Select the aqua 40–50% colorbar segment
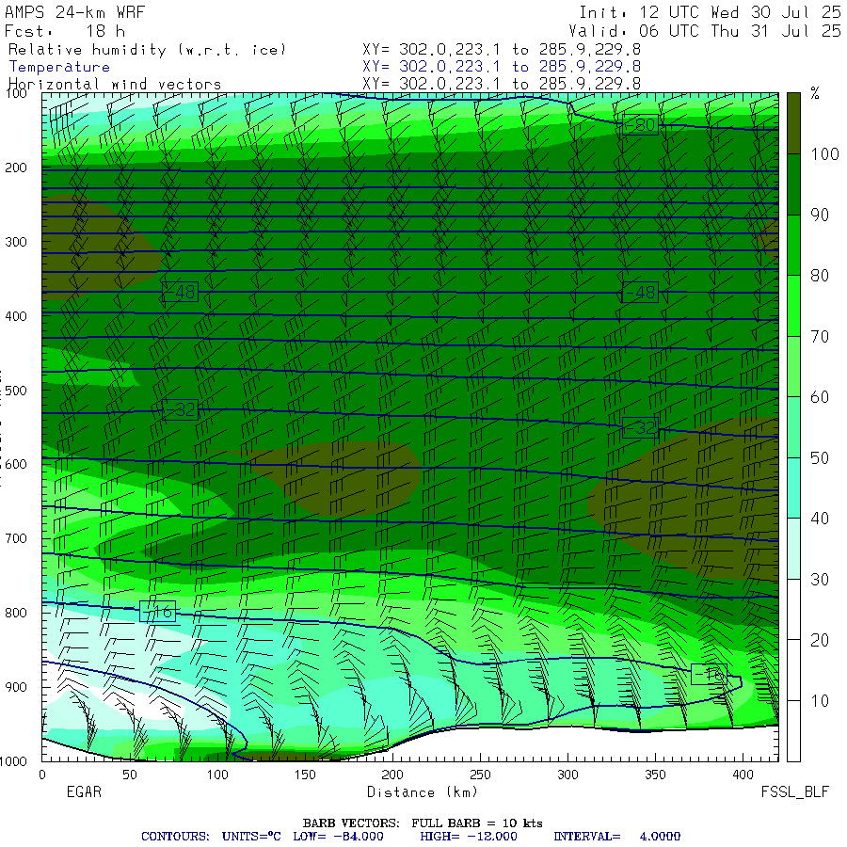The width and height of the screenshot is (847, 847). (x=793, y=487)
